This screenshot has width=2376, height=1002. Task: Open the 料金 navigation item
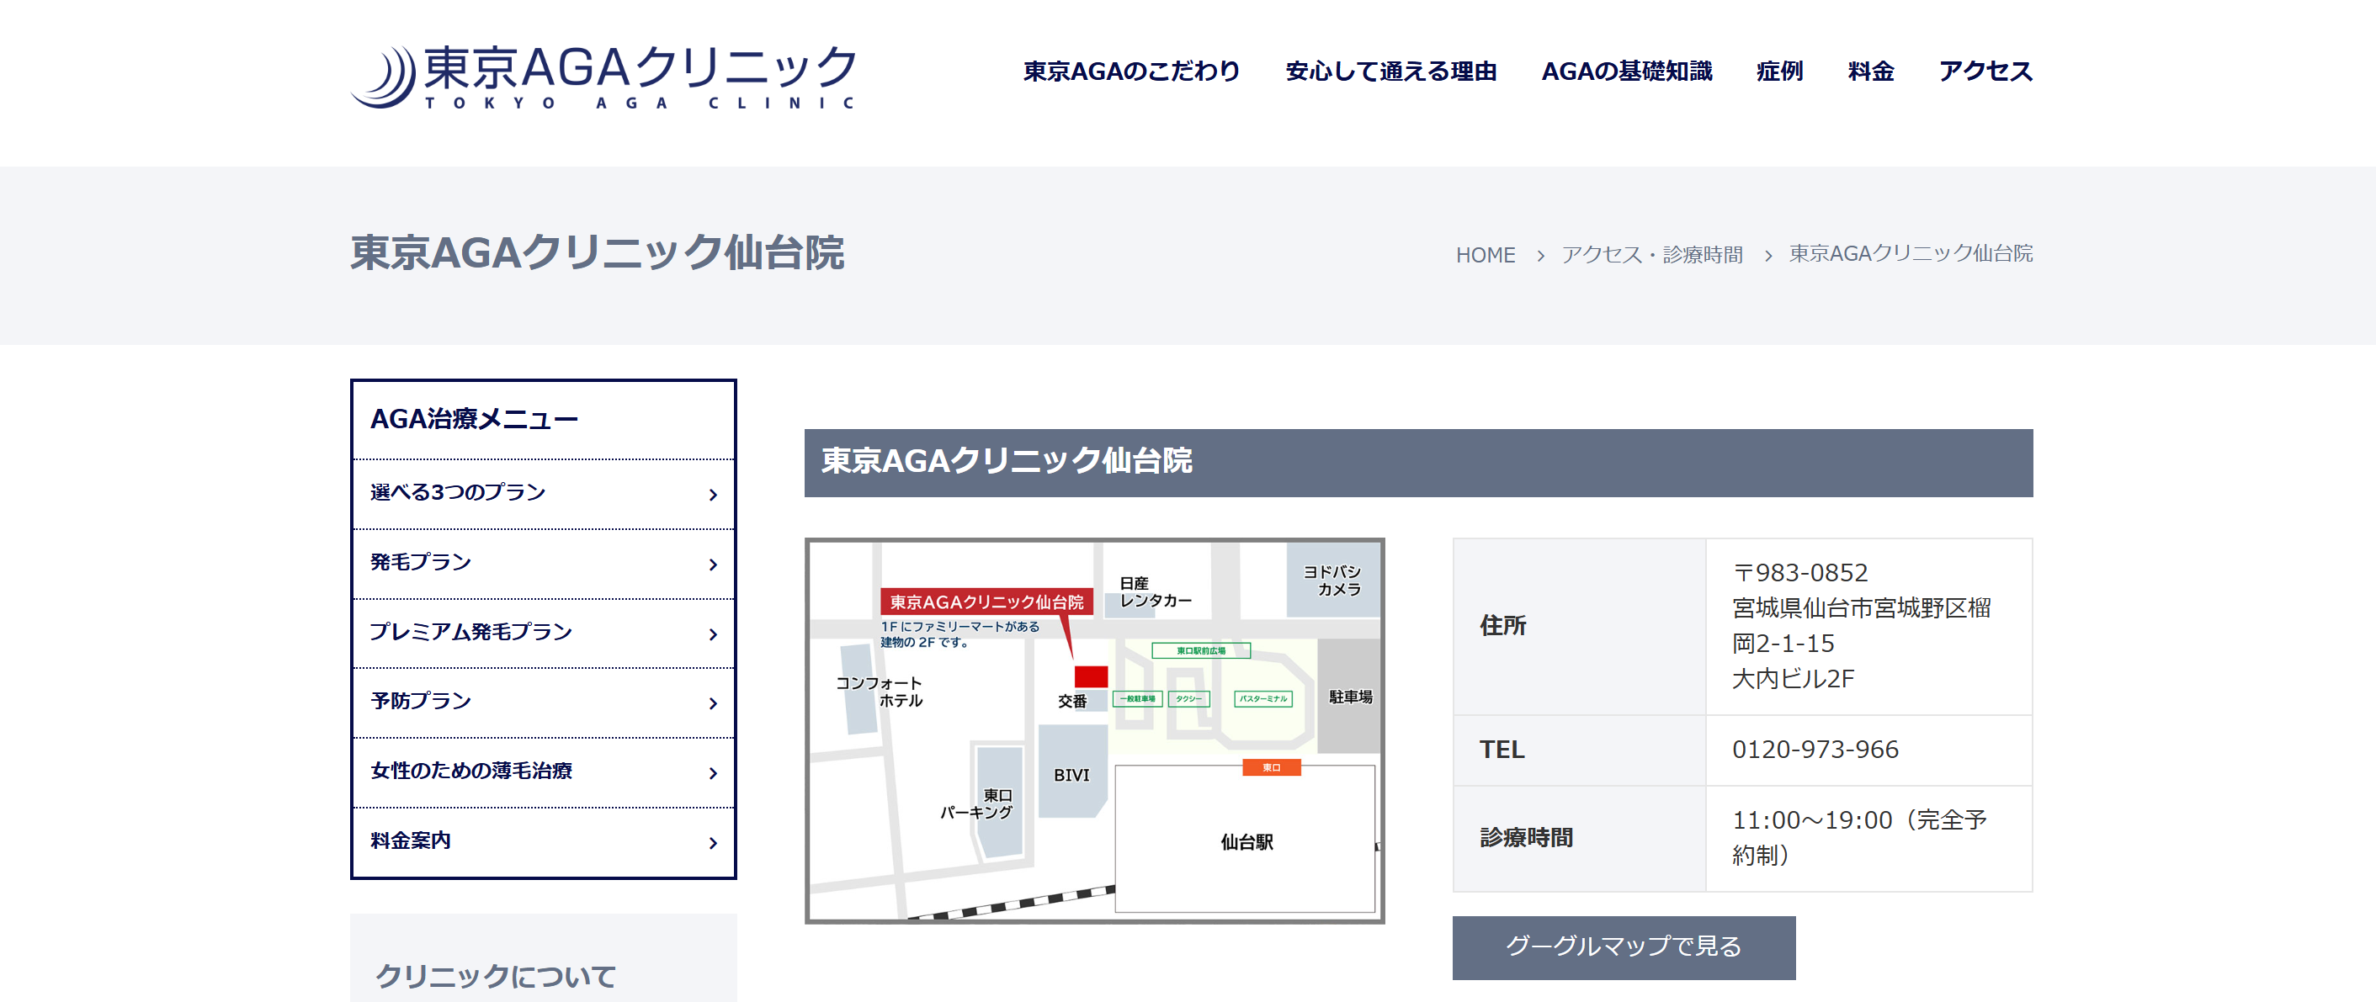1870,71
